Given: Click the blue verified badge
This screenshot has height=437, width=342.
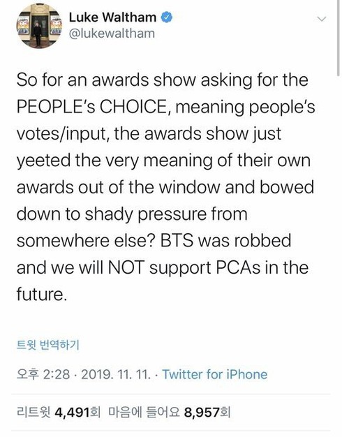Looking at the screenshot, I should pyautogui.click(x=167, y=17).
